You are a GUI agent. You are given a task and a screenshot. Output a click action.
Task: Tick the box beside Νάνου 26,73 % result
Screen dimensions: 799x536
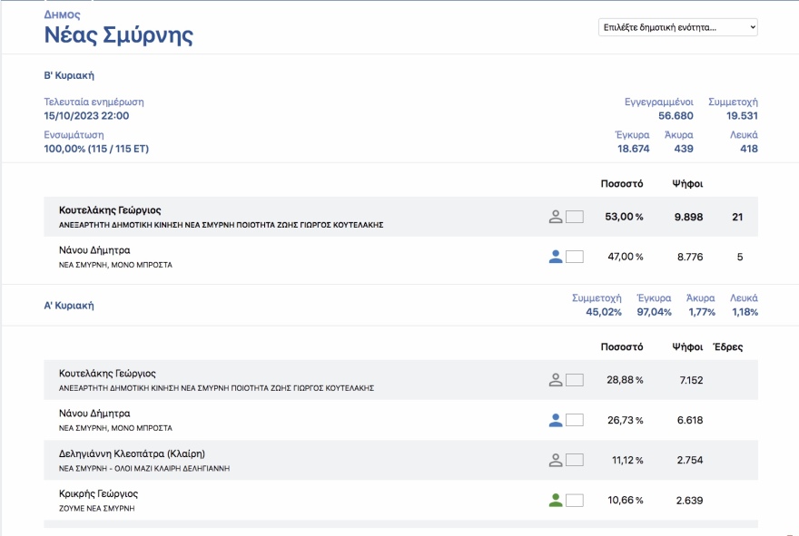pos(574,420)
